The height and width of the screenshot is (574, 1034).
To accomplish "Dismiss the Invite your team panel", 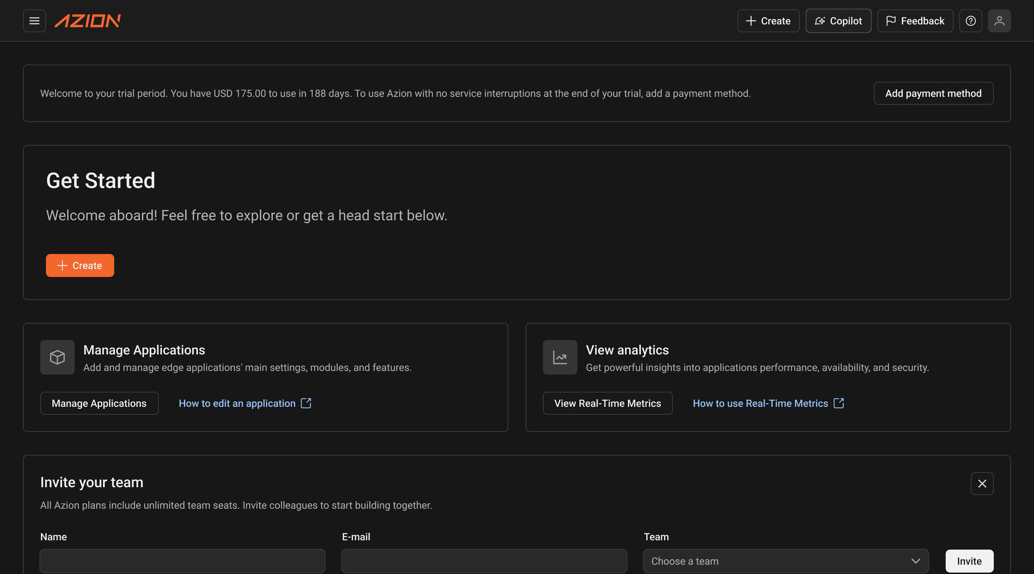I will click(x=982, y=483).
